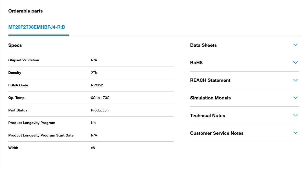Click the RoHS chevron arrow icon
Screen dimensions: 307x170
[x=295, y=63]
